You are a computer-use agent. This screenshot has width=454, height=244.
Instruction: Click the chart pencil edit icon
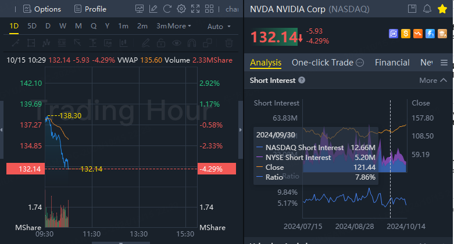153,9
